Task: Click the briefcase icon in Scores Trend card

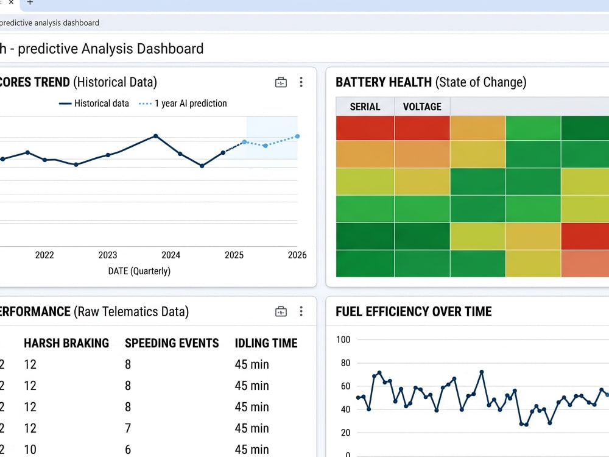Action: (x=281, y=82)
